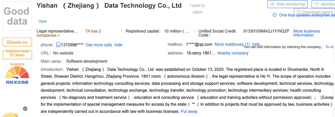Click One key updates enterprise data
The width and height of the screenshot is (335, 117).
coord(307,15)
